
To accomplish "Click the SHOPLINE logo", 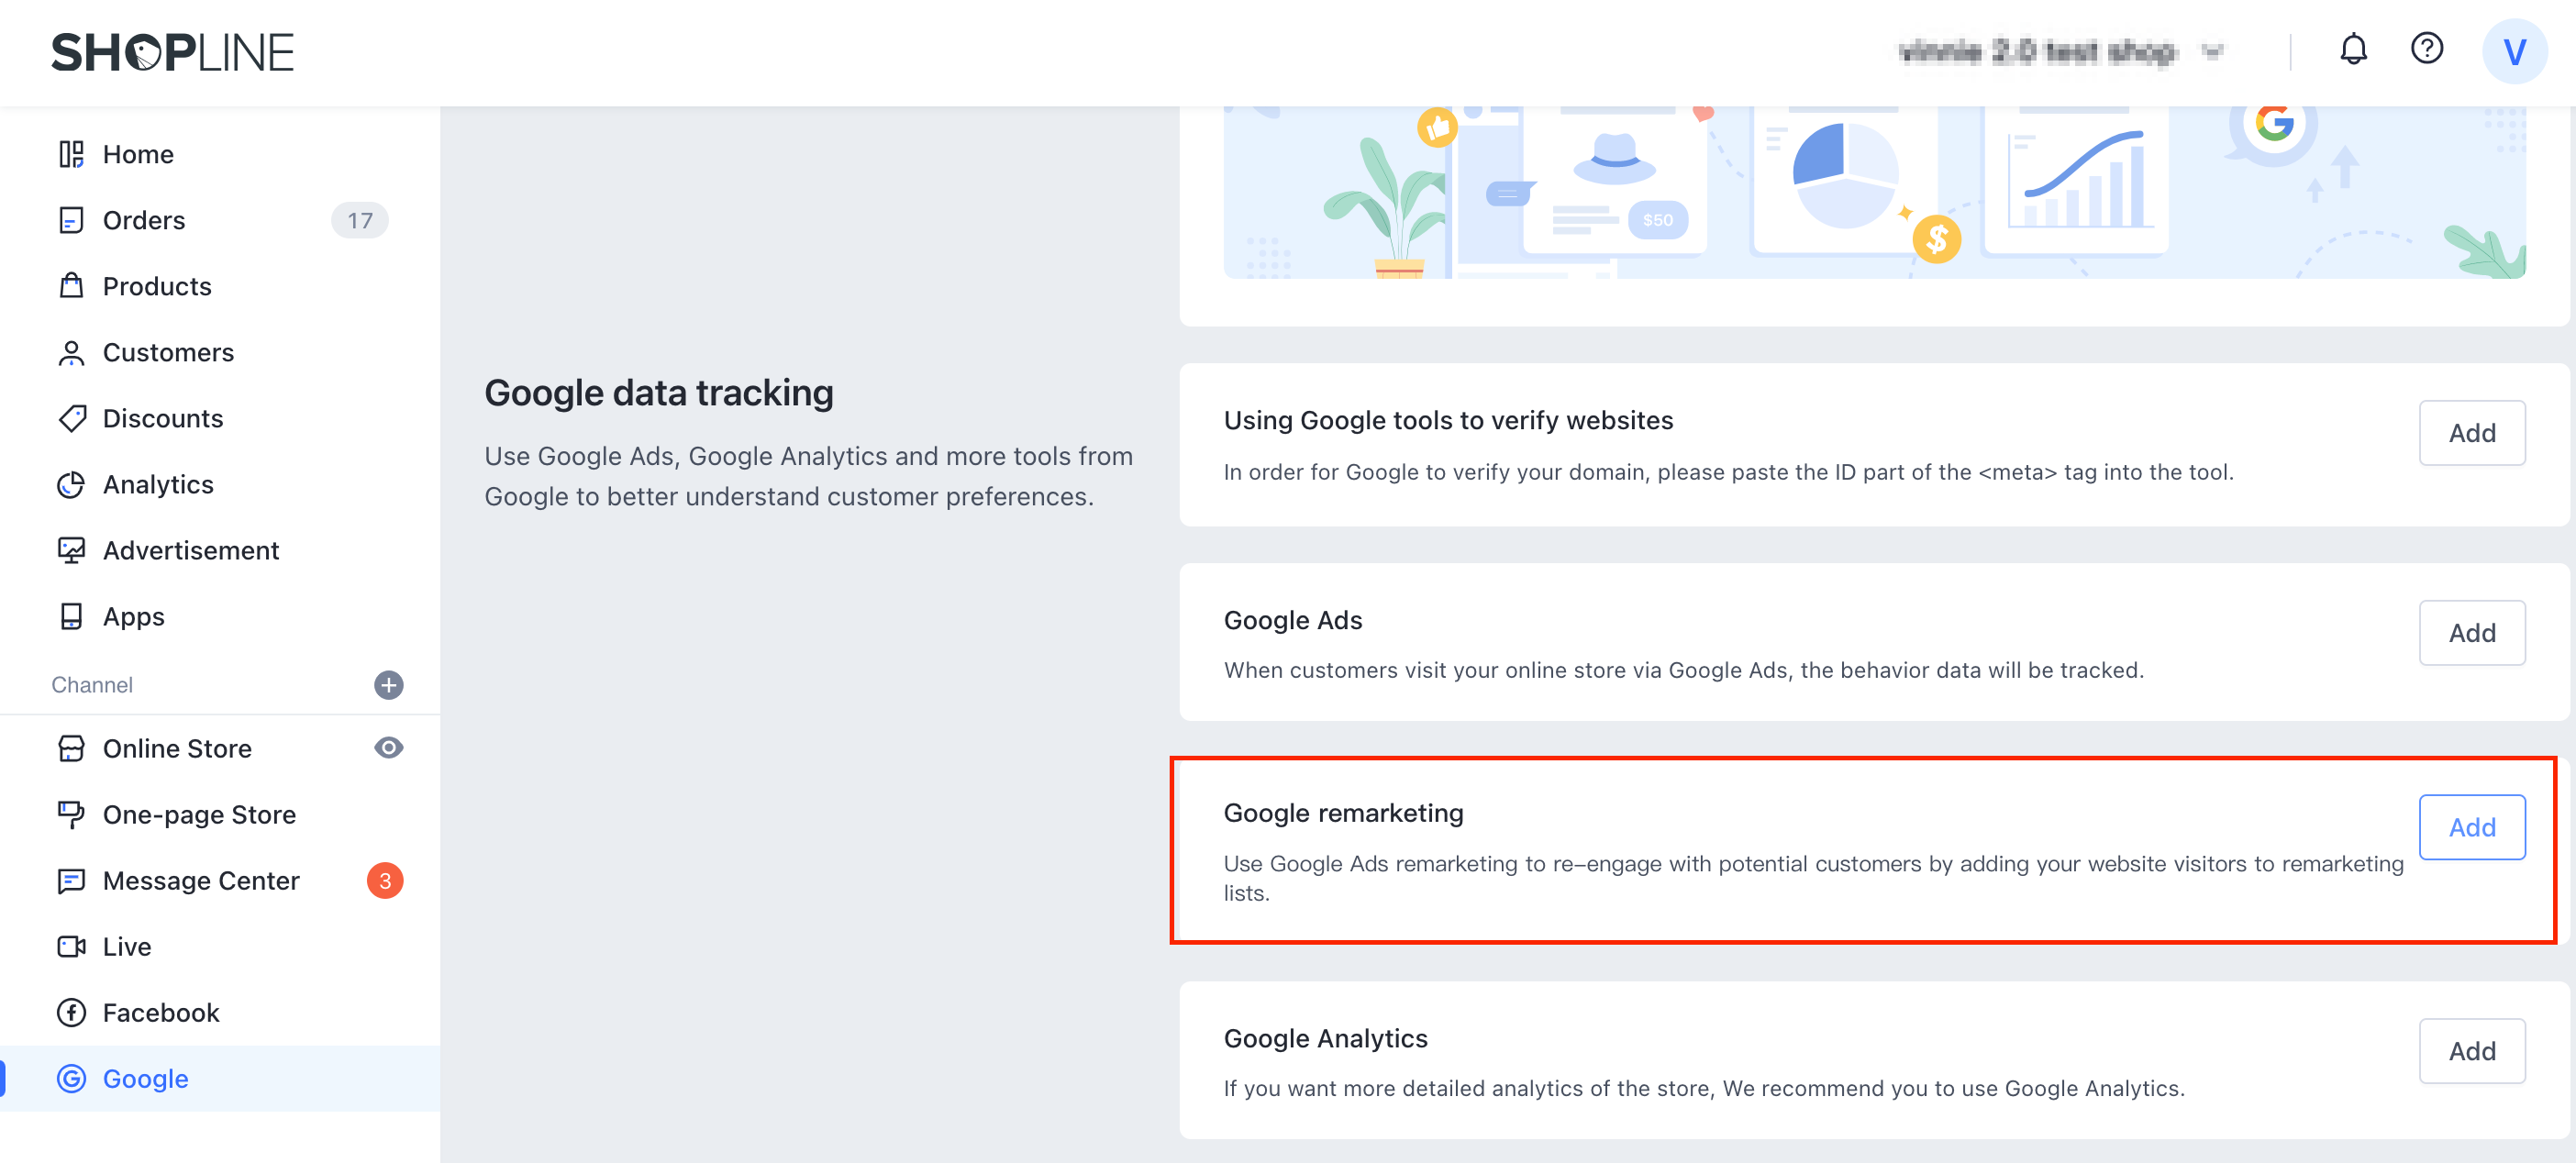I will tap(173, 52).
